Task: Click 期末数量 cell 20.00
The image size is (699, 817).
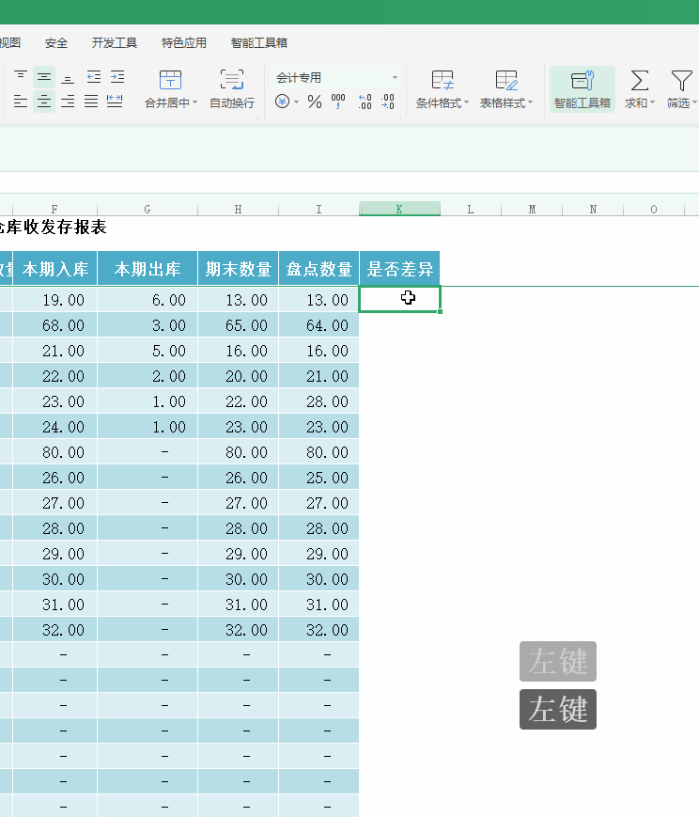Action: (238, 376)
